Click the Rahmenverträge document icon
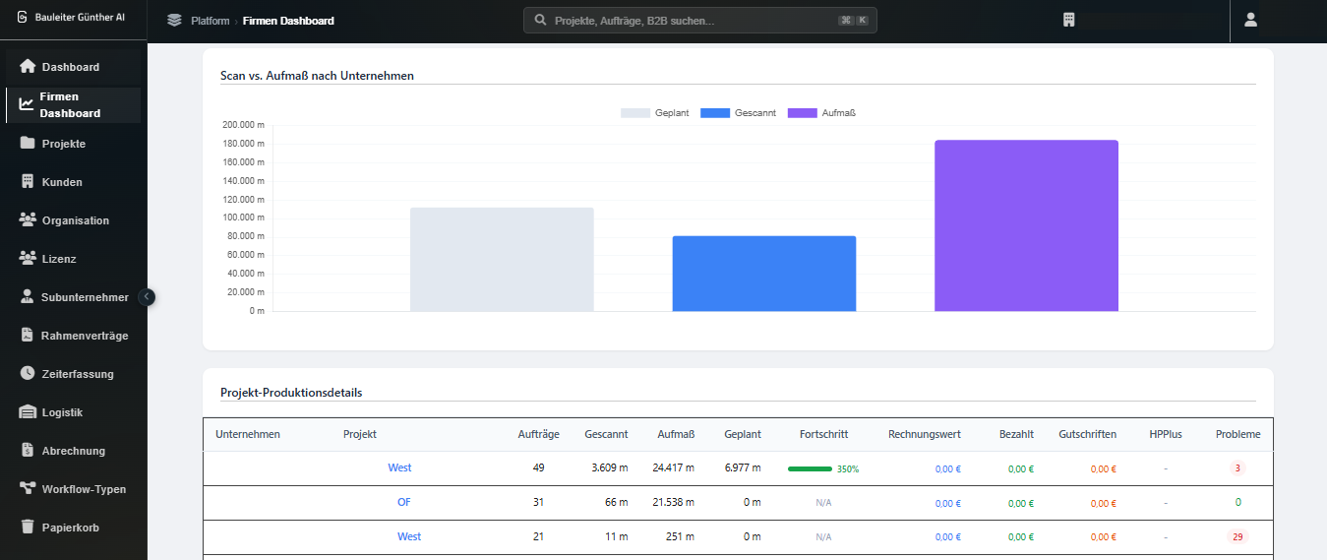This screenshot has width=1327, height=560. coord(28,336)
